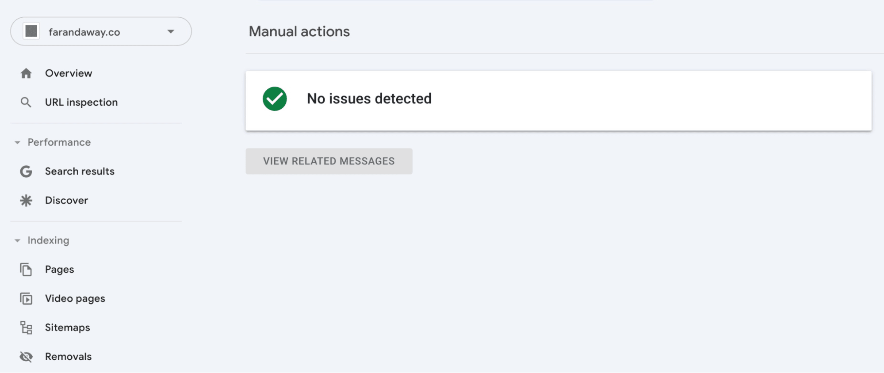
Task: Click VIEW RELATED MESSAGES button
Action: click(329, 161)
